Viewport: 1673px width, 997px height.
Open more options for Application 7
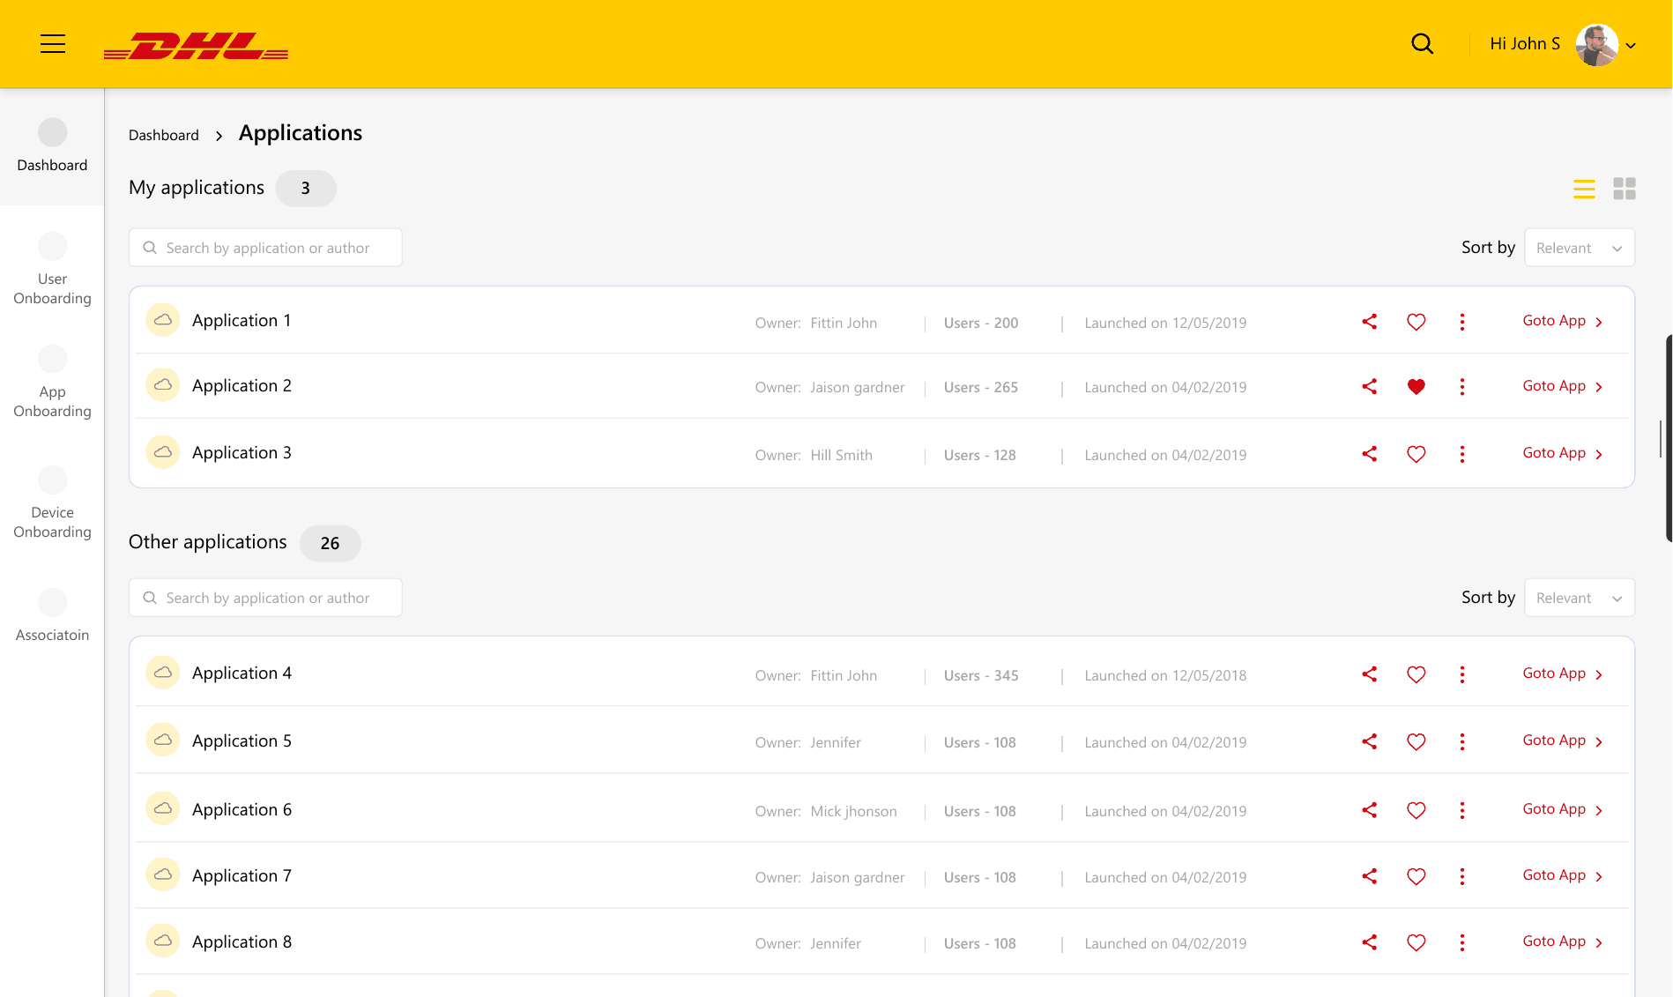pos(1461,876)
